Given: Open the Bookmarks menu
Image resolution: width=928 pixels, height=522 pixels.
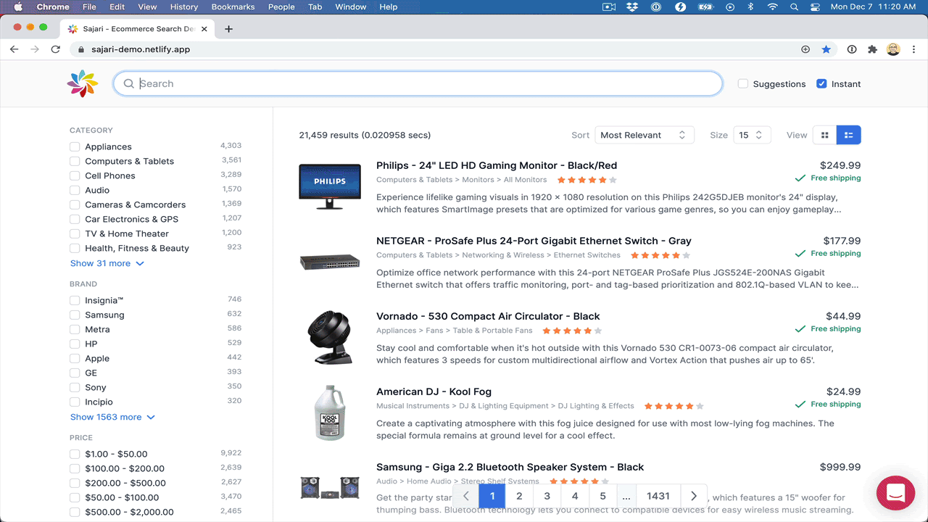Looking at the screenshot, I should (233, 7).
